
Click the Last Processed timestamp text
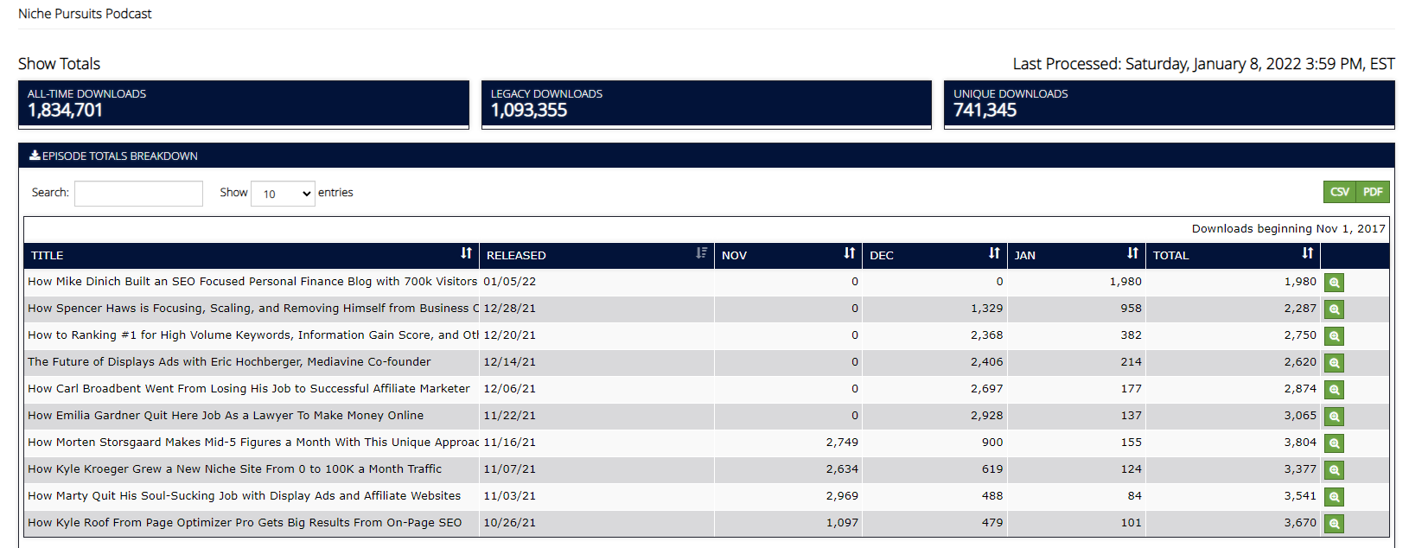click(x=1203, y=64)
